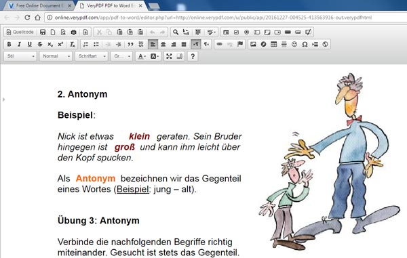This screenshot has height=258, width=407.
Task: Set text direction left-to-right
Action: click(196, 44)
